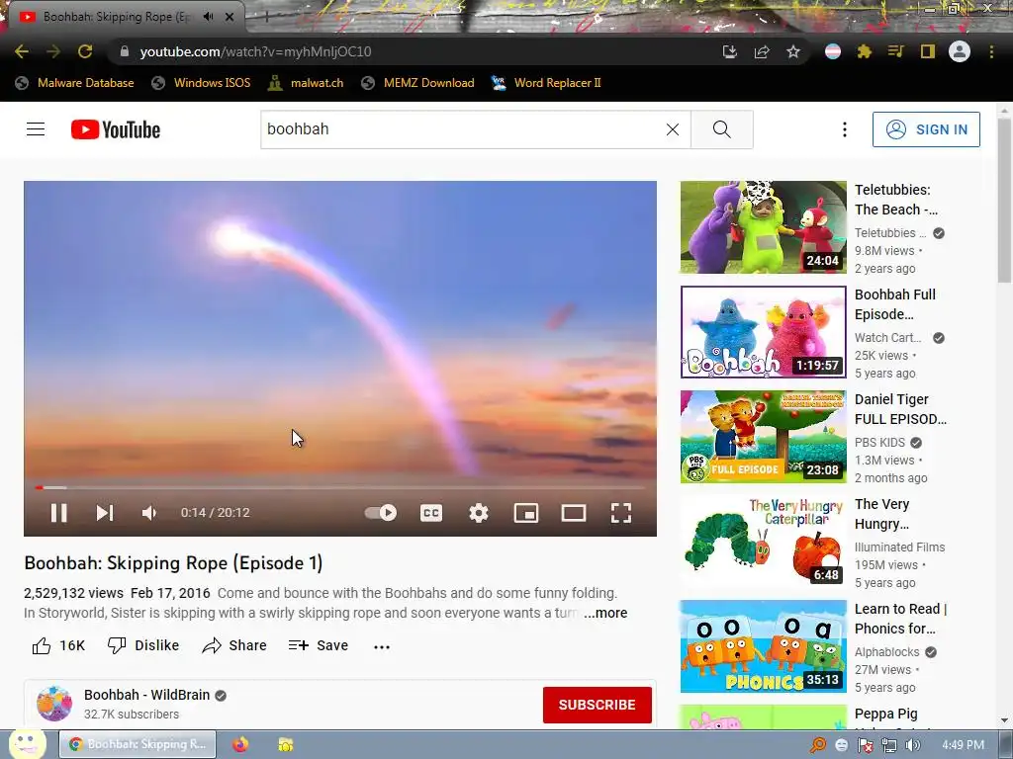Open Boohbah - WildBrain channel avatar

[x=54, y=704]
